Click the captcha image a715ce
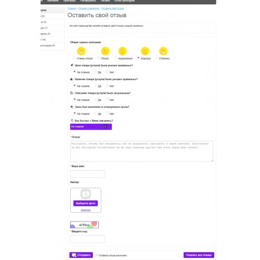Image resolution: width=260 pixels, height=260 pixels. [x=84, y=225]
